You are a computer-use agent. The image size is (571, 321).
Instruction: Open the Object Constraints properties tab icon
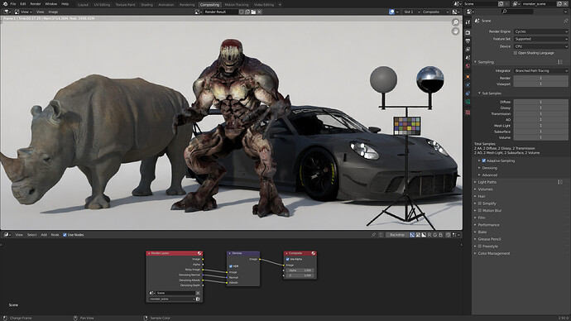coord(468,93)
